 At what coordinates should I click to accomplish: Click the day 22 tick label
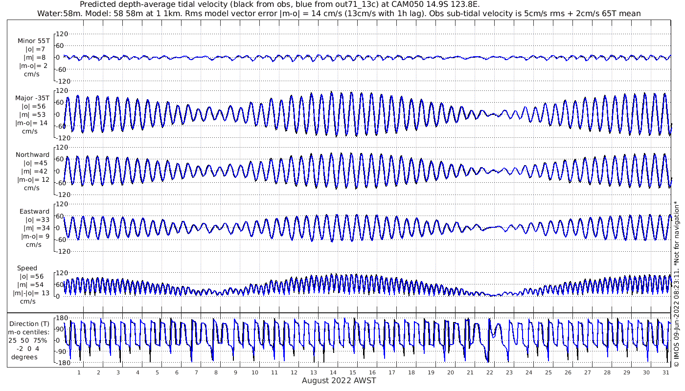tap(490, 372)
